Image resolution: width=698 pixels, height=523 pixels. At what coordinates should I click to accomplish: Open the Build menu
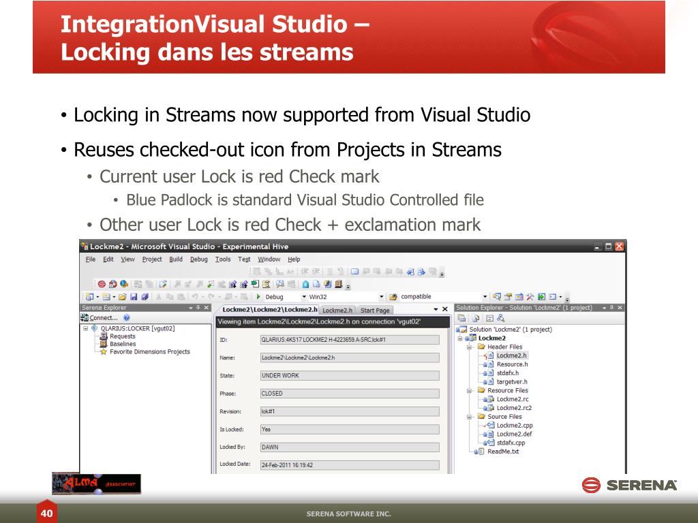(176, 259)
